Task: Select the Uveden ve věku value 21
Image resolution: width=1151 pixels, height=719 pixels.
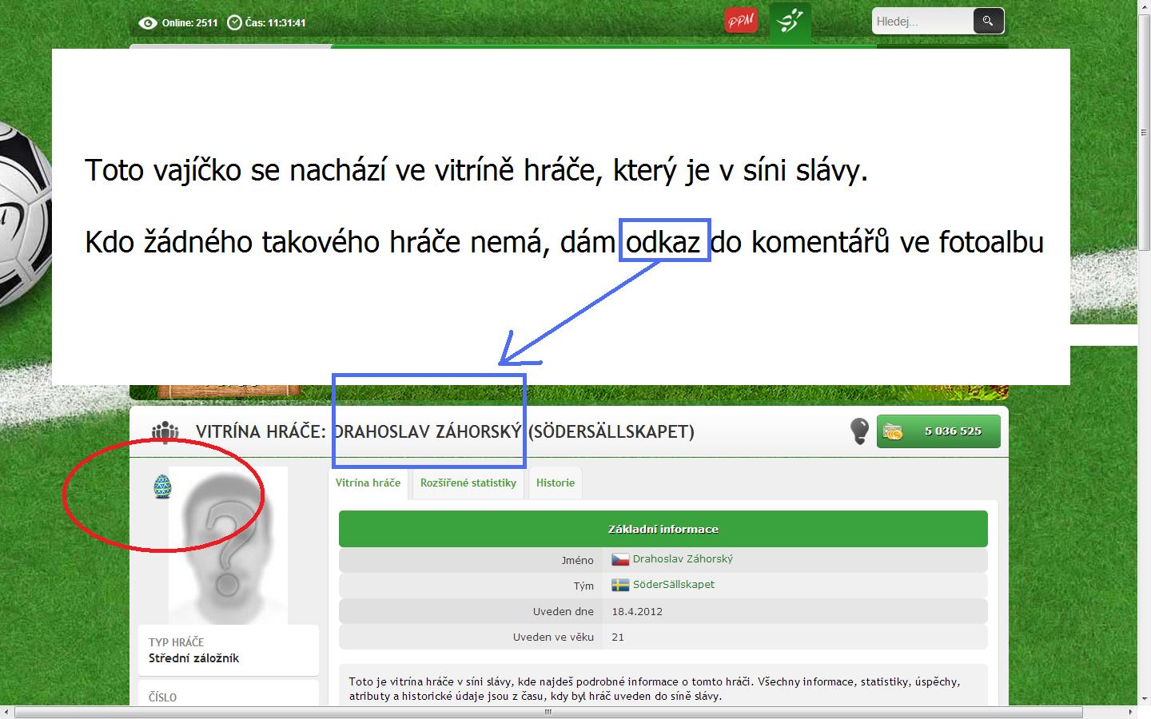Action: point(618,638)
